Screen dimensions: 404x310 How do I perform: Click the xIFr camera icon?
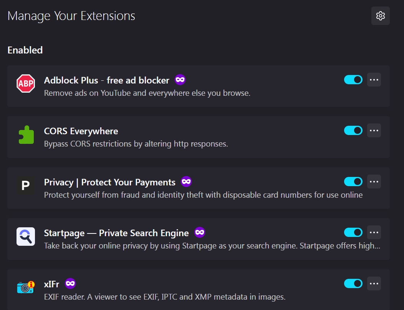pos(26,287)
